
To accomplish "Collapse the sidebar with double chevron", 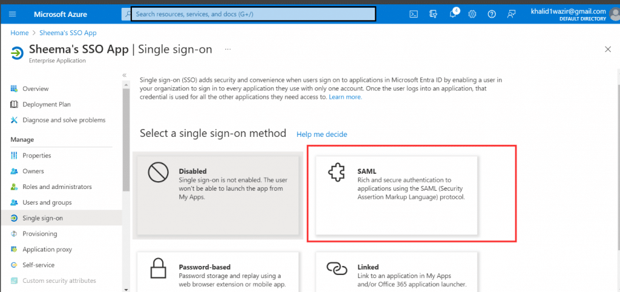I will pos(125,75).
